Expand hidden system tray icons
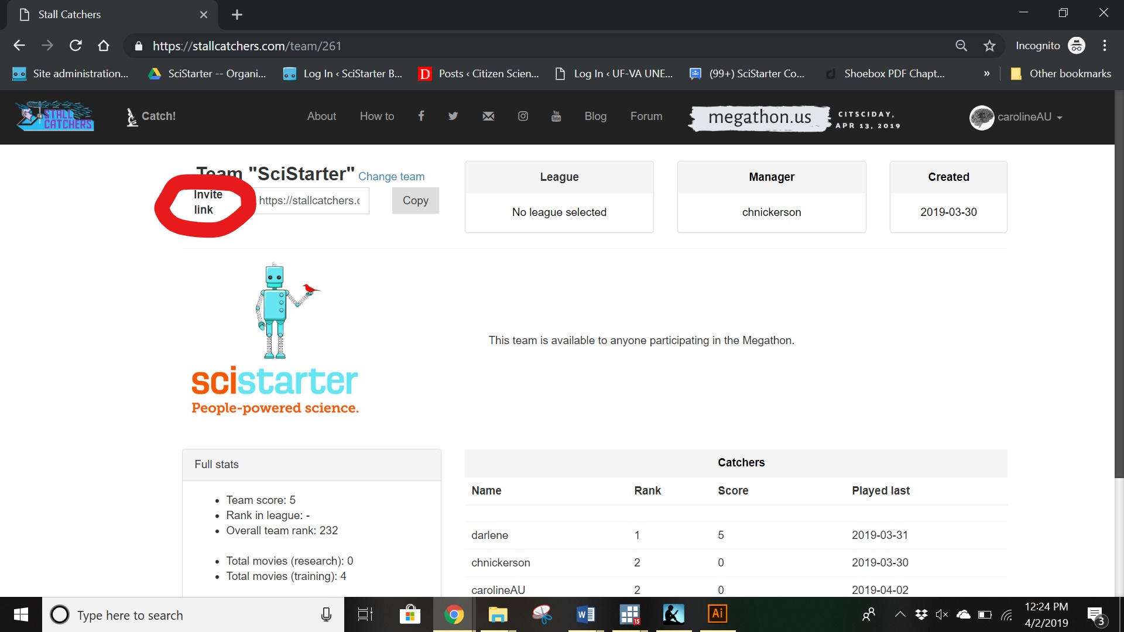Screen dimensions: 1124x632 coord(900,614)
